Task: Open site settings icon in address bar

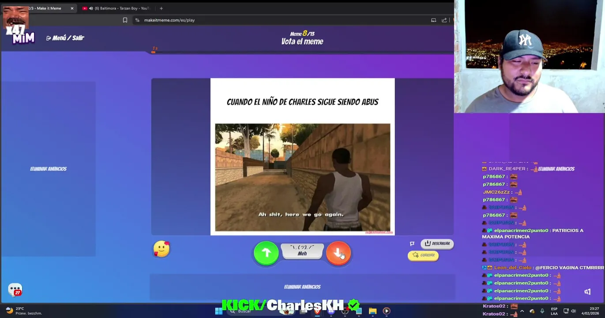Action: click(x=137, y=20)
